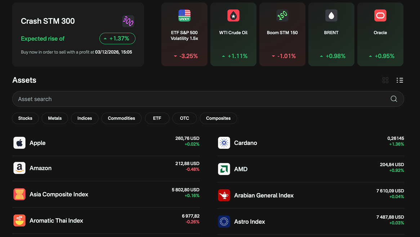Select the Aromatic Thai Index name
The height and width of the screenshot is (237, 420).
[56, 220]
